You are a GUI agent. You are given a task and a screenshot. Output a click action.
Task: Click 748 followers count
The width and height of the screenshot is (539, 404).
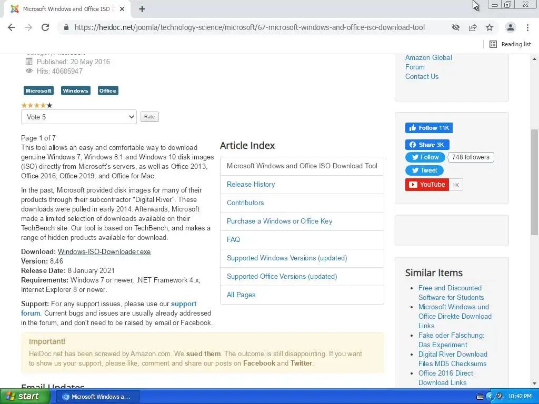click(471, 157)
